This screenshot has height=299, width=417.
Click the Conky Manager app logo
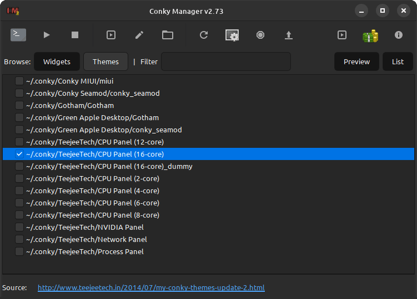pyautogui.click(x=13, y=11)
